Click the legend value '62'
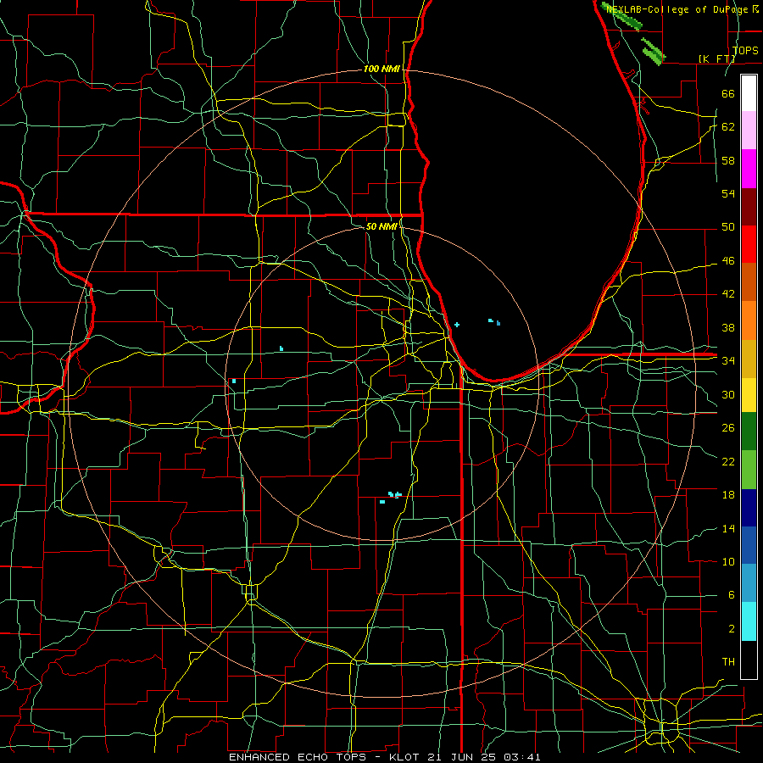The width and height of the screenshot is (763, 763). tap(728, 127)
